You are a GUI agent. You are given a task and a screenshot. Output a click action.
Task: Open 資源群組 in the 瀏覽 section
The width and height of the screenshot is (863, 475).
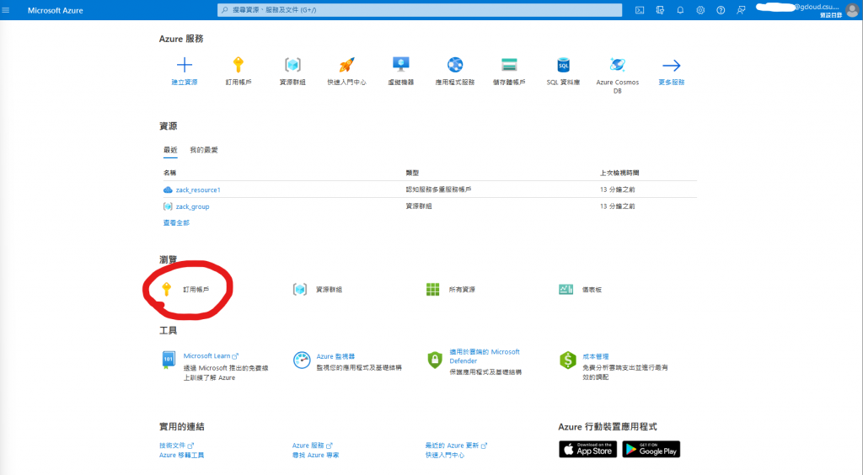click(329, 290)
